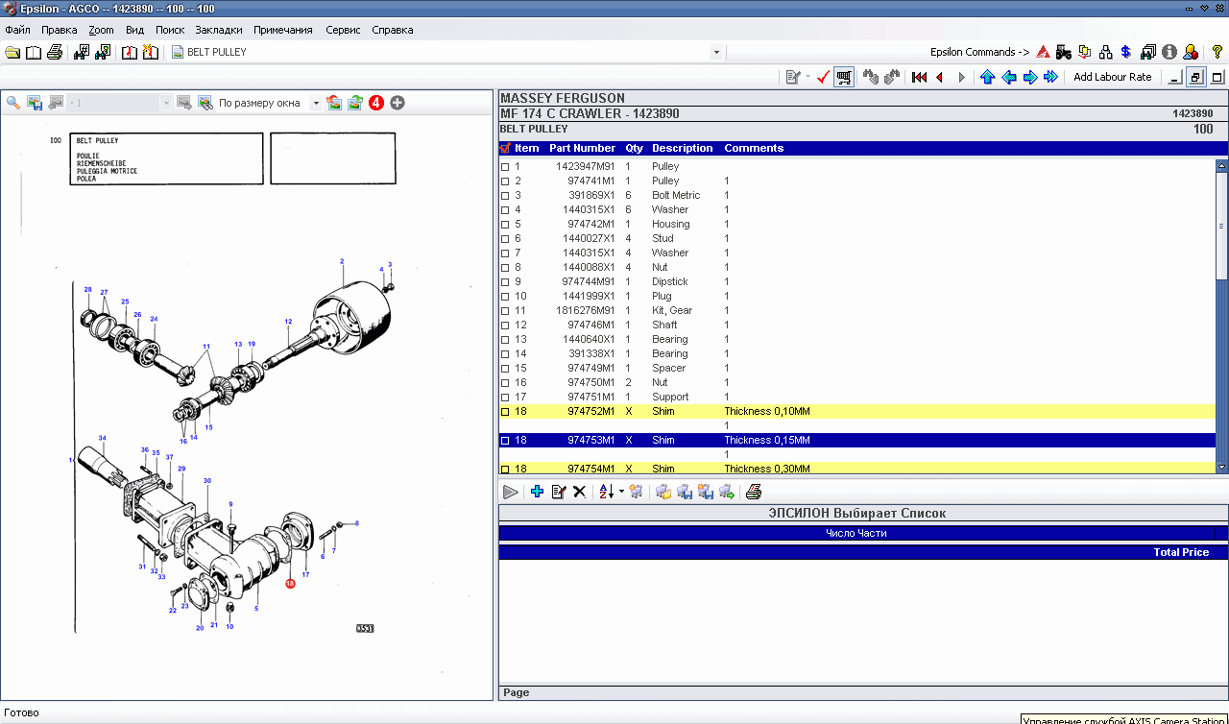Viewport: 1229px width, 724px height.
Task: Click the save cart with floppy icon
Action: pyautogui.click(x=685, y=492)
